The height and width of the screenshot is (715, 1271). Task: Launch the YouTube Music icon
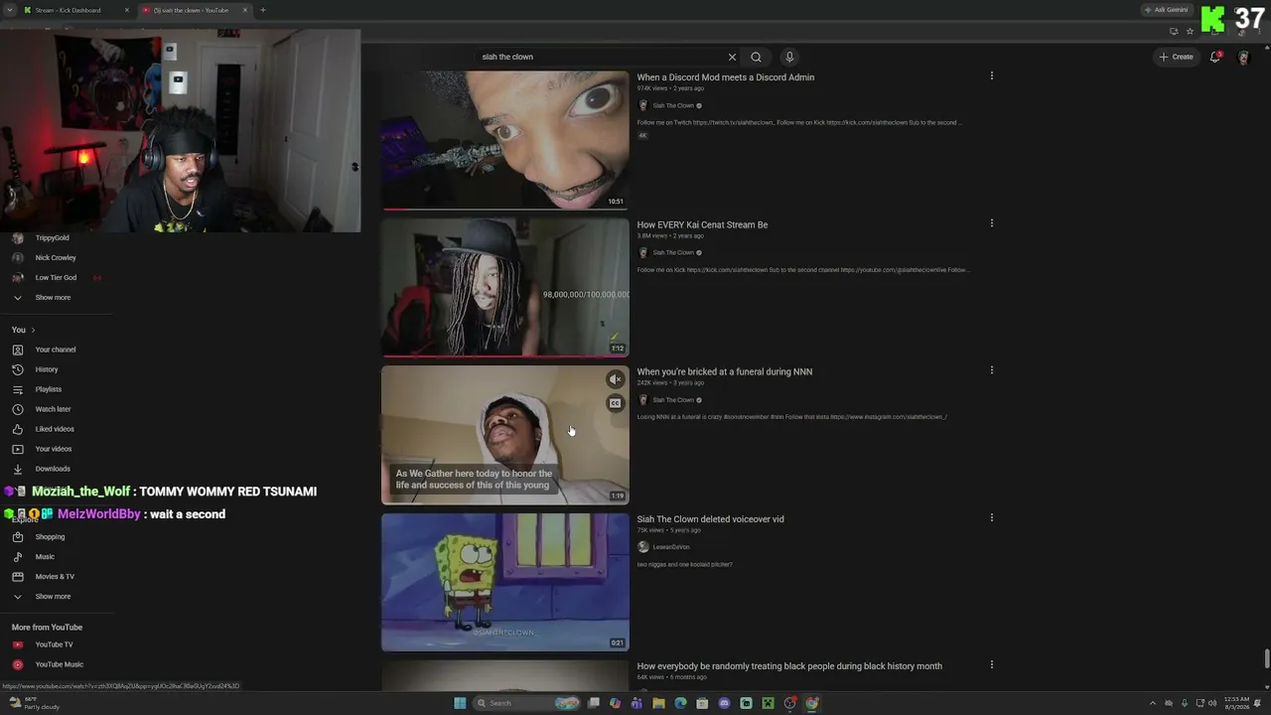[18, 664]
